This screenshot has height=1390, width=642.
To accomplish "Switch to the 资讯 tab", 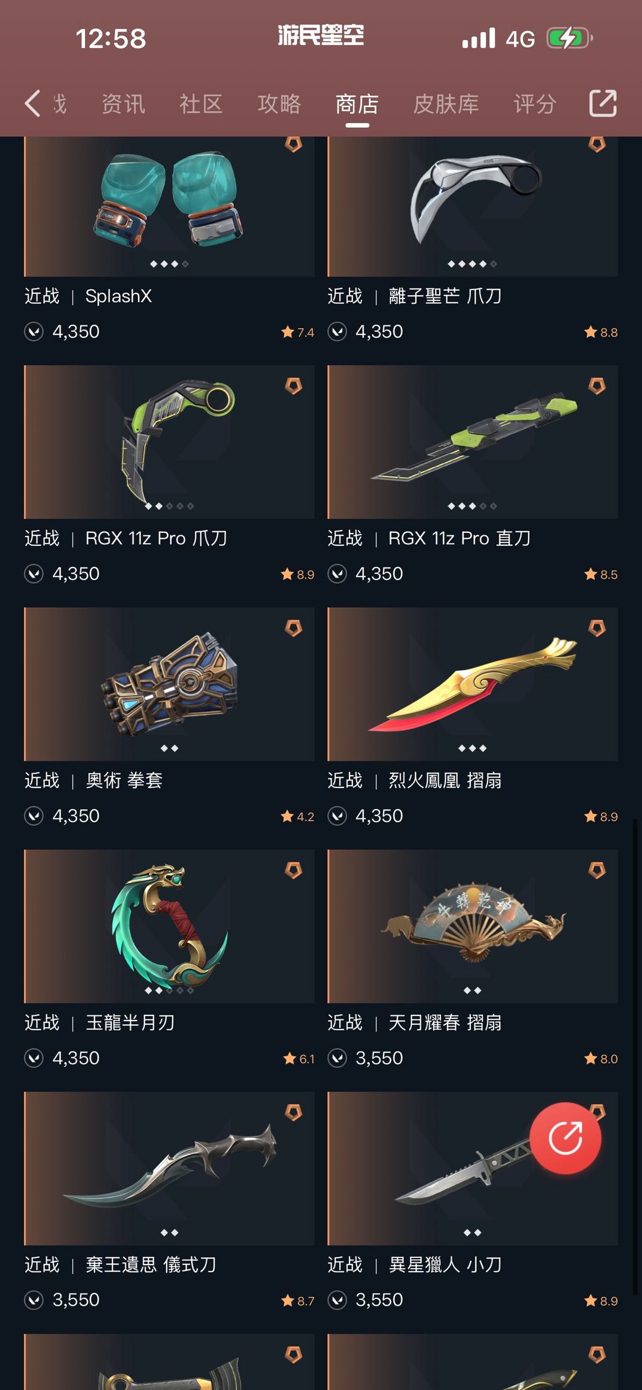I will click(124, 103).
